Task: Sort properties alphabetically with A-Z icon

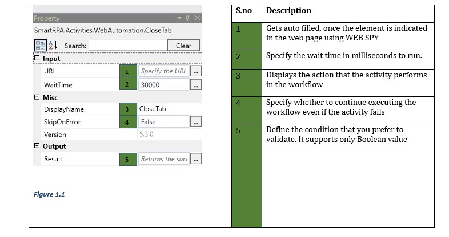Action: coord(53,46)
